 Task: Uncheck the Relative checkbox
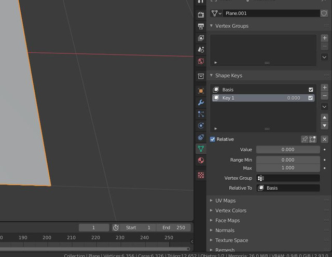point(212,139)
